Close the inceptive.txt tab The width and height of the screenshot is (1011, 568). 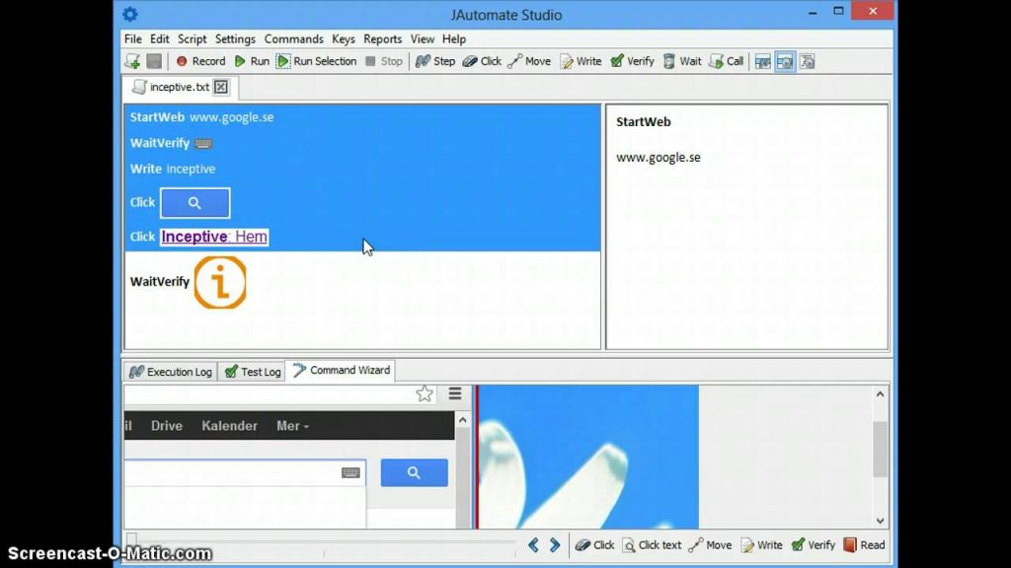pyautogui.click(x=221, y=87)
